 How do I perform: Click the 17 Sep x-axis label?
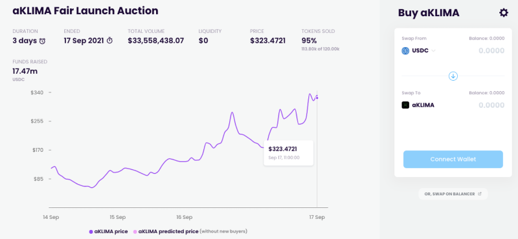[x=317, y=217]
